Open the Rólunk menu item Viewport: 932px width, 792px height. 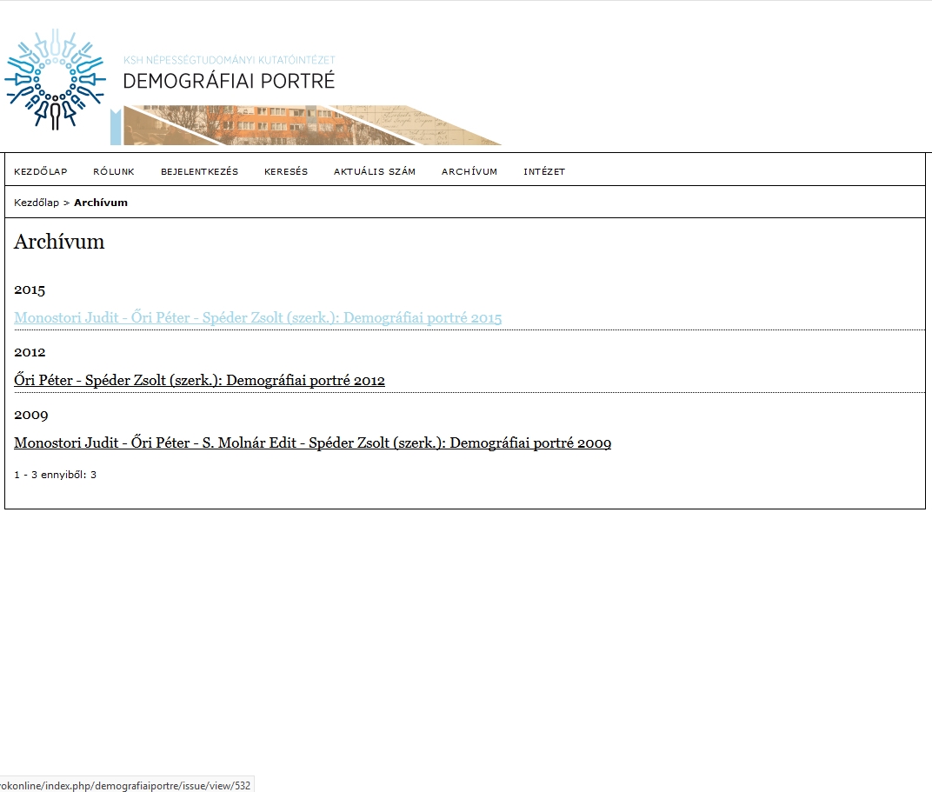[x=114, y=171]
